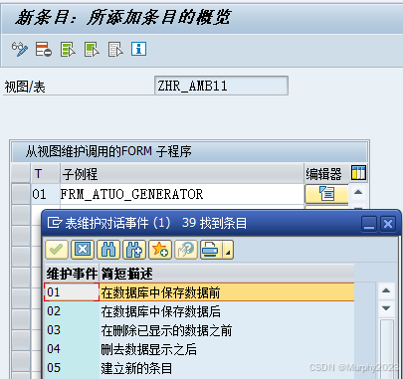
Task: Select event 02 在数据库中保存数据后
Action: pyautogui.click(x=199, y=311)
